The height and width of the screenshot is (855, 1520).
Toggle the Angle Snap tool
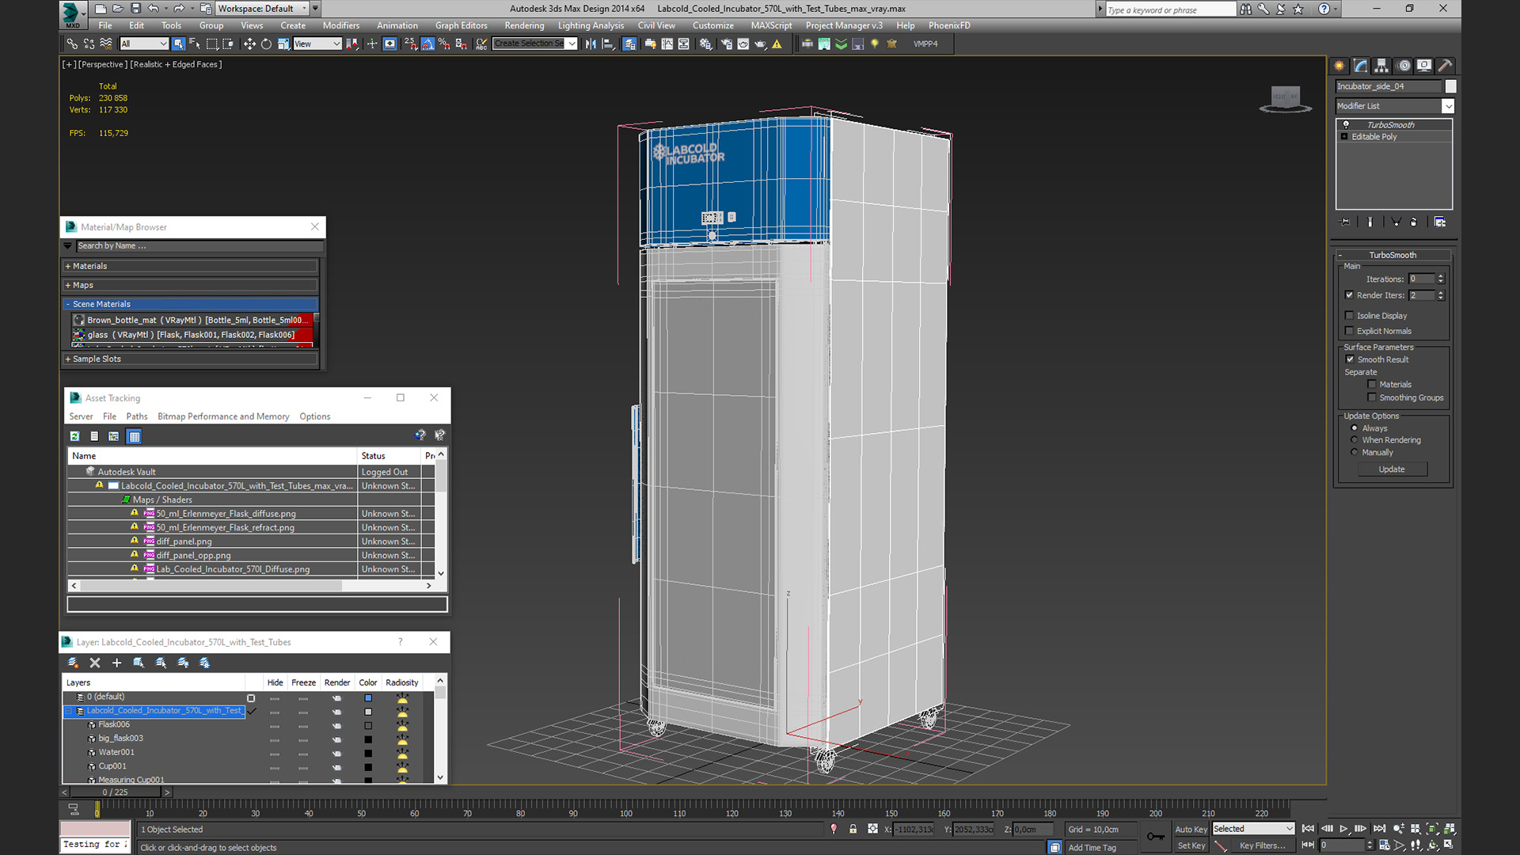point(427,44)
